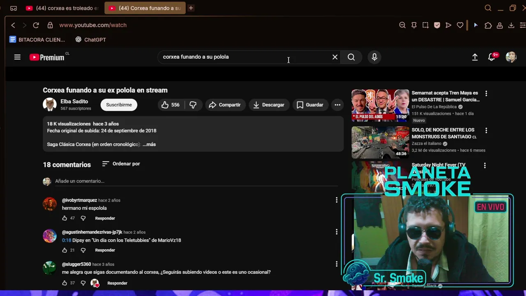This screenshot has height=296, width=526.
Task: Reply to the 'hermano mi espolola' comment
Action: [x=105, y=218]
